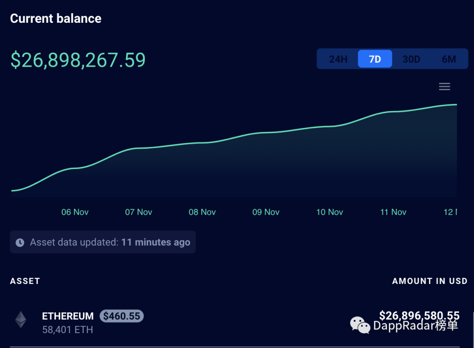Image resolution: width=474 pixels, height=348 pixels.
Task: Click the clock icon beside asset update
Action: [x=20, y=243]
